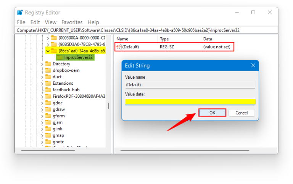293x184 pixels.
Task: Collapse the {86ca1aa0-34aa-4e8b key
Action: (x=47, y=51)
